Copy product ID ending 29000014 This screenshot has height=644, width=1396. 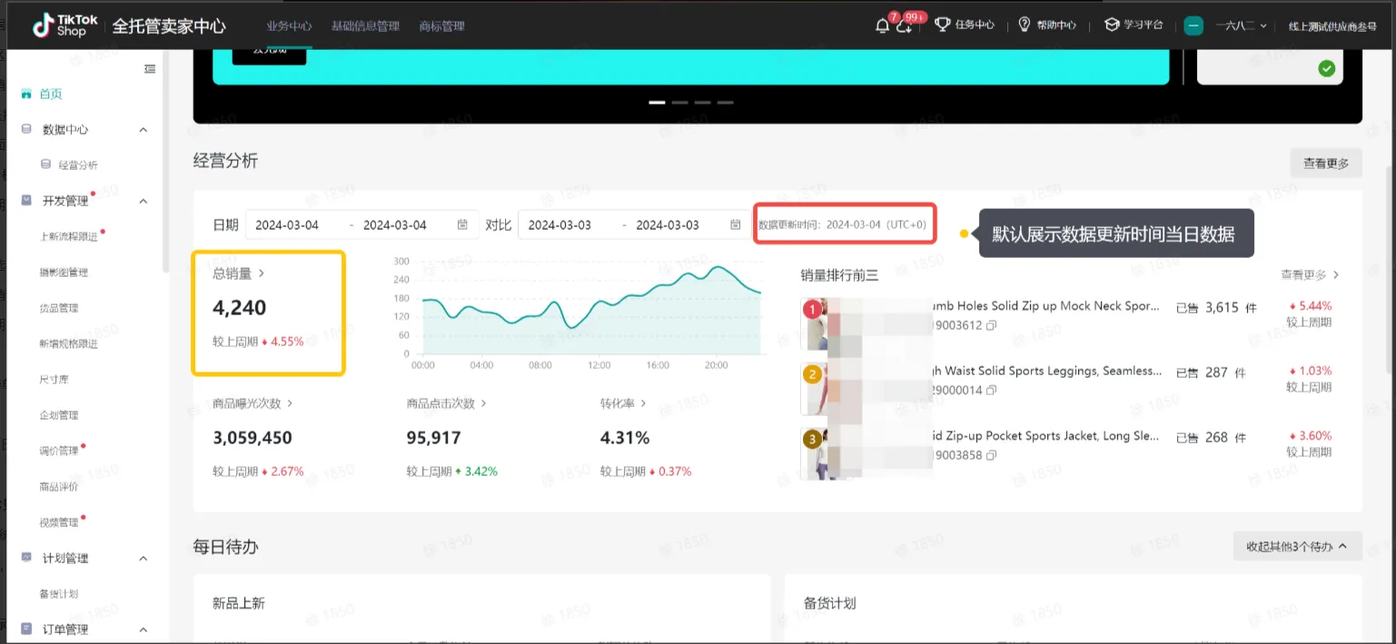[x=992, y=390]
